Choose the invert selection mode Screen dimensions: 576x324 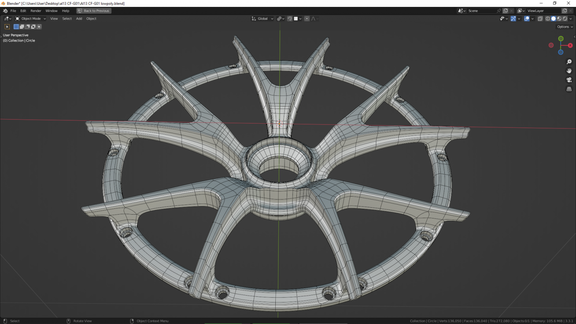coord(33,27)
